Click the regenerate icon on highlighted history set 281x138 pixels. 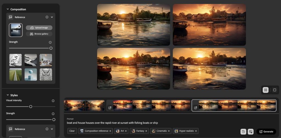click(x=195, y=108)
